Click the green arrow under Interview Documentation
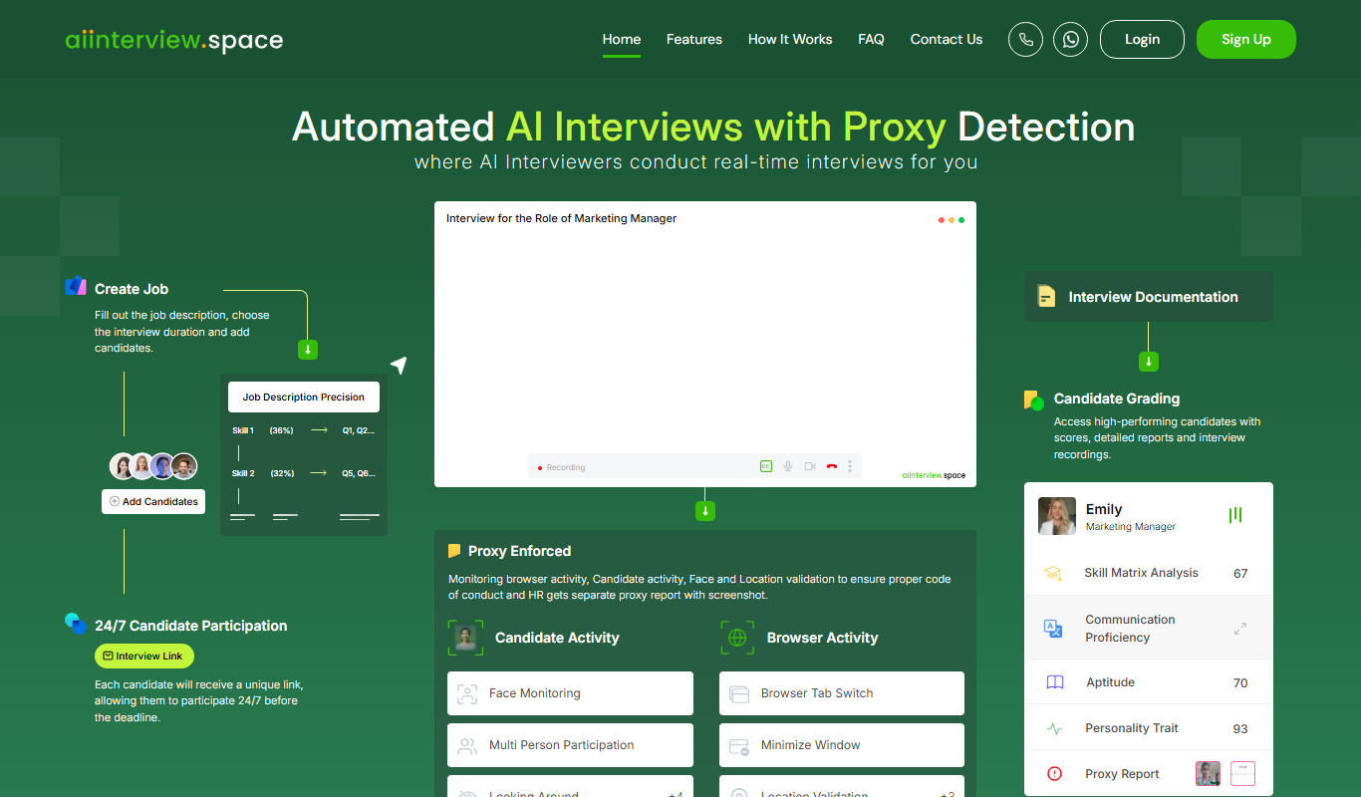 point(1149,362)
